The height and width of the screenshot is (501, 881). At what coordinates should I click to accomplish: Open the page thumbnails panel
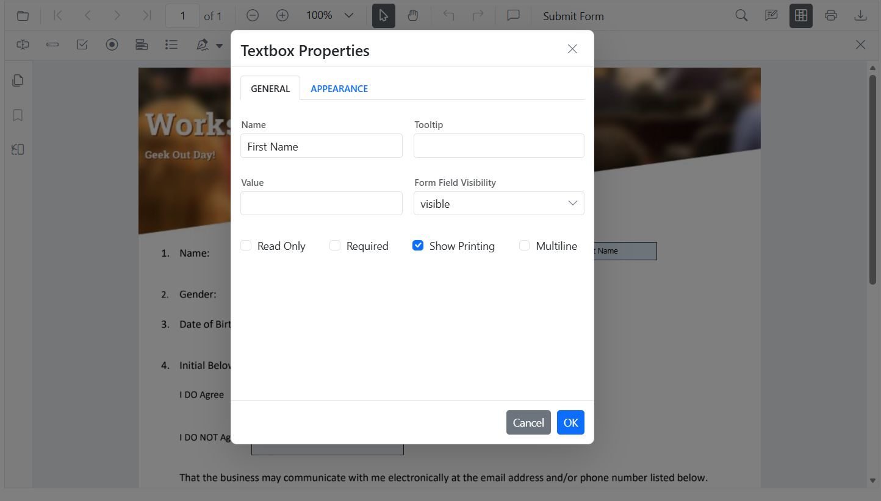pyautogui.click(x=17, y=80)
